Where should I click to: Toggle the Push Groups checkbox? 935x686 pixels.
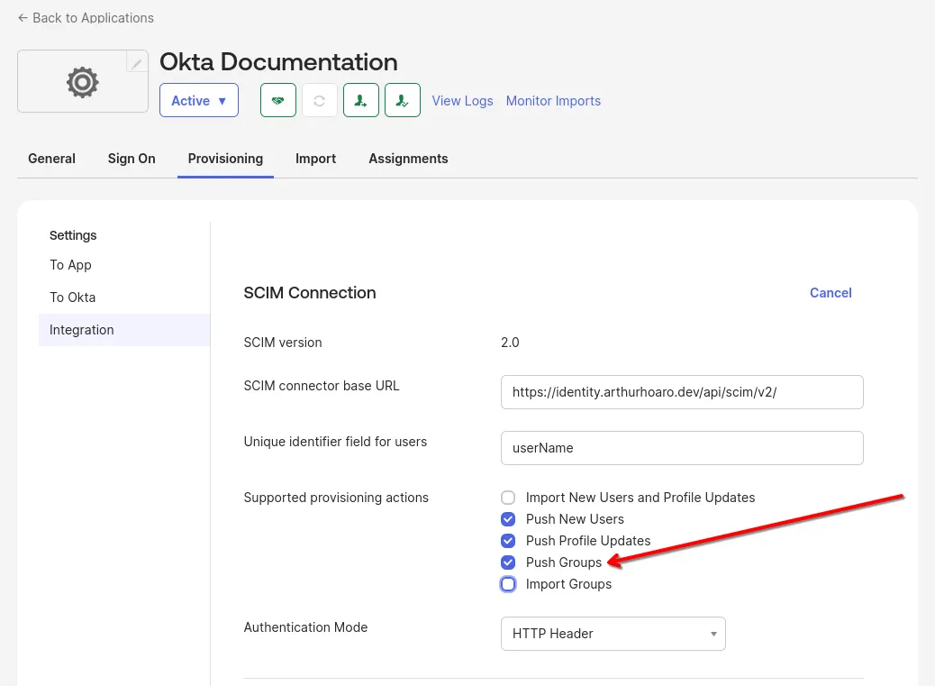(x=508, y=563)
